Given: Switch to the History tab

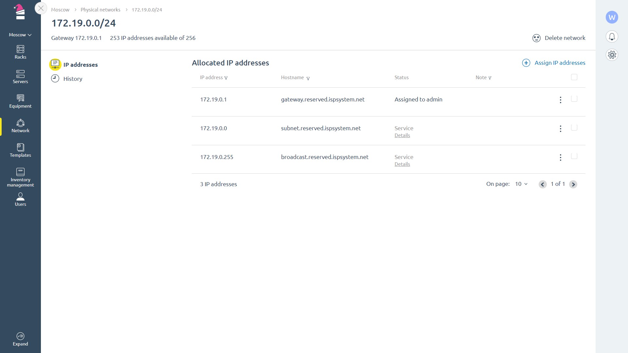Looking at the screenshot, I should tap(67, 79).
